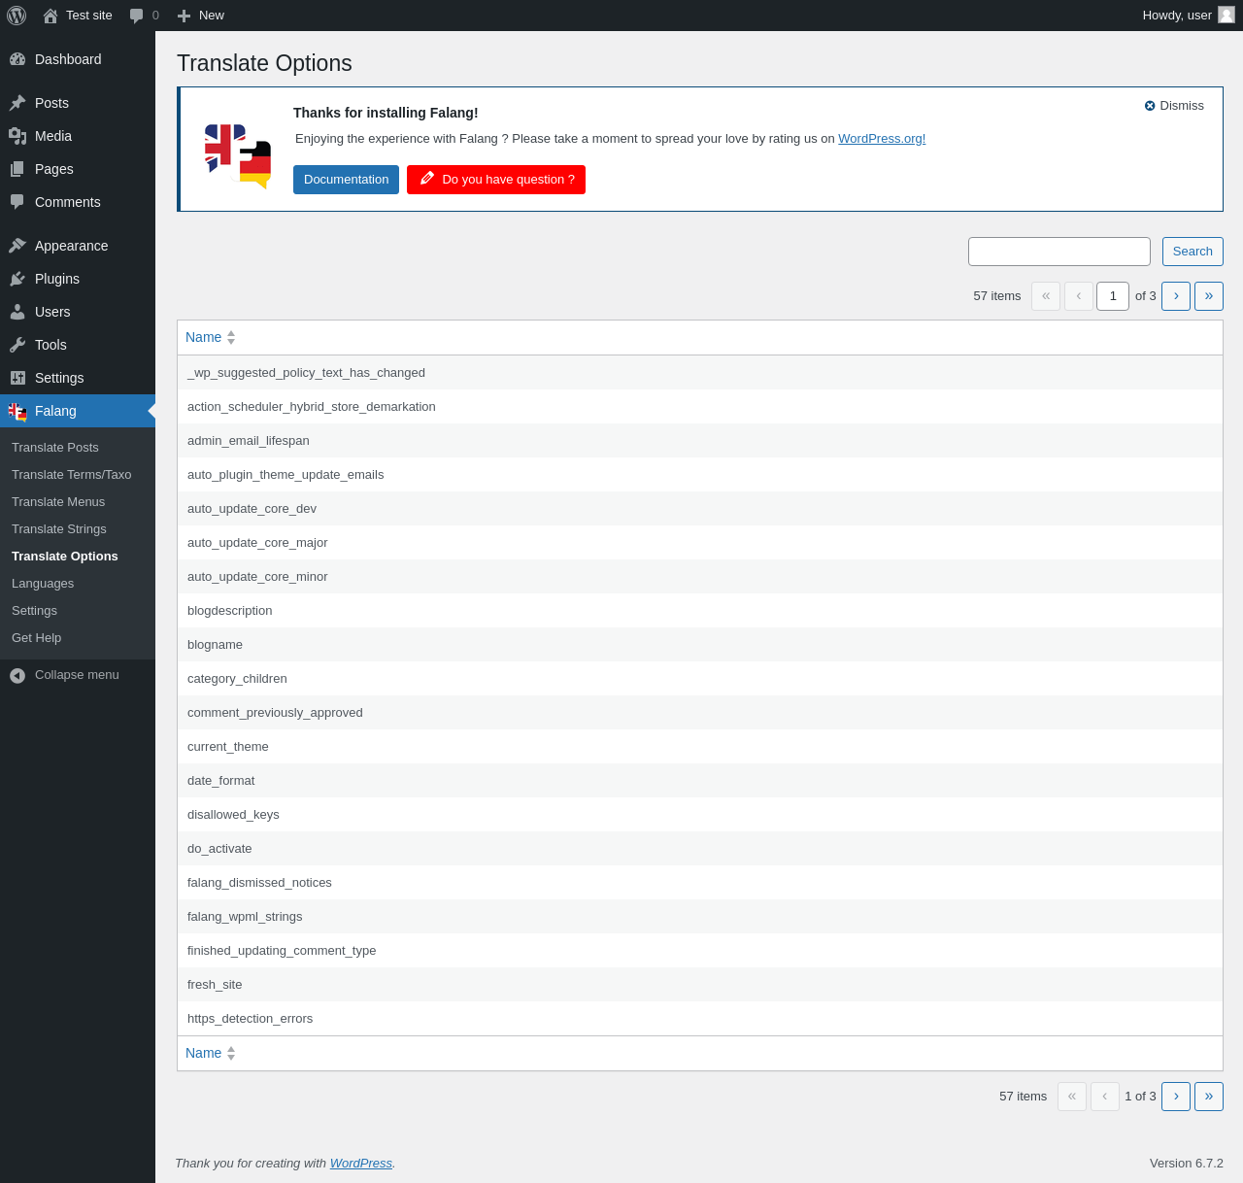Jump to last page in bottom pagination
The height and width of the screenshot is (1183, 1243).
1209,1097
